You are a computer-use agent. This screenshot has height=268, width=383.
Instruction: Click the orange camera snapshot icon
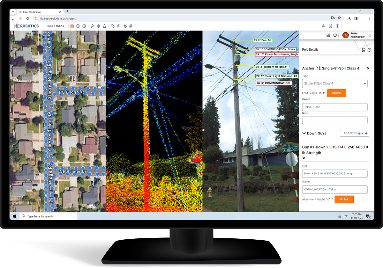[x=72, y=26]
